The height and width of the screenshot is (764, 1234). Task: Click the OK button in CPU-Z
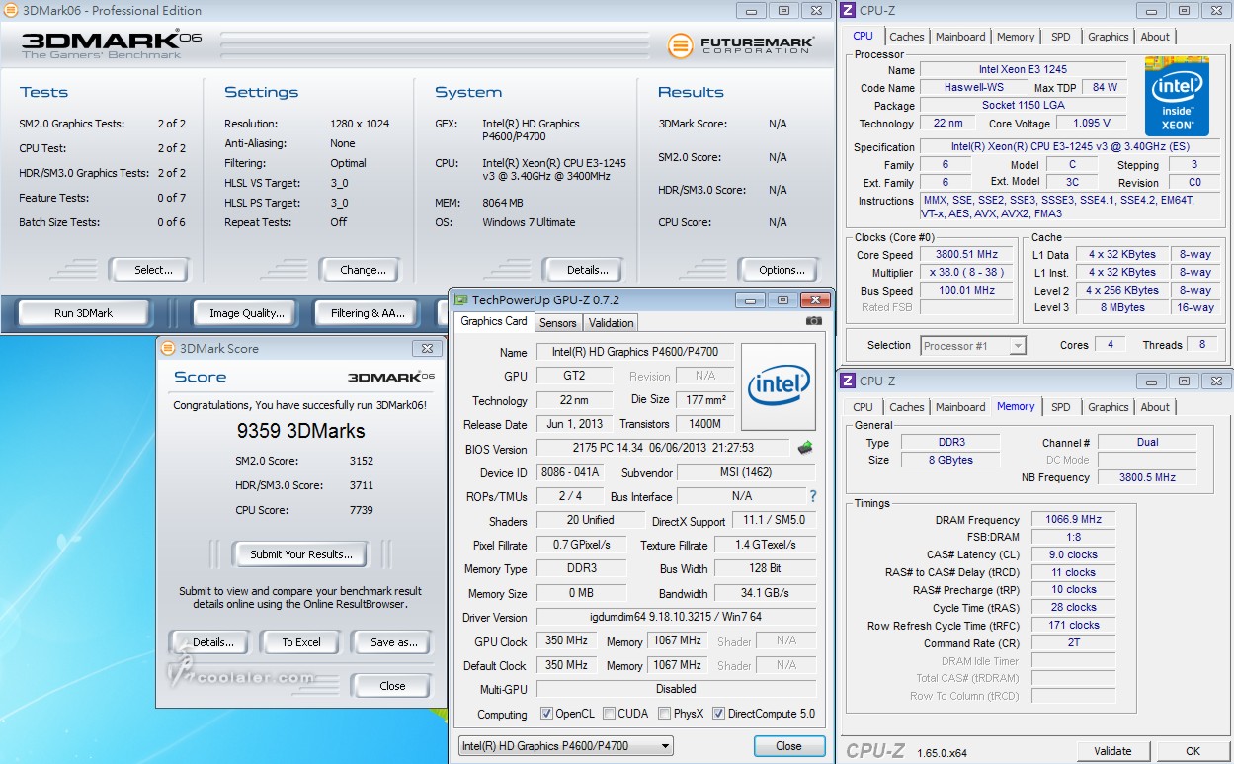tap(1193, 751)
